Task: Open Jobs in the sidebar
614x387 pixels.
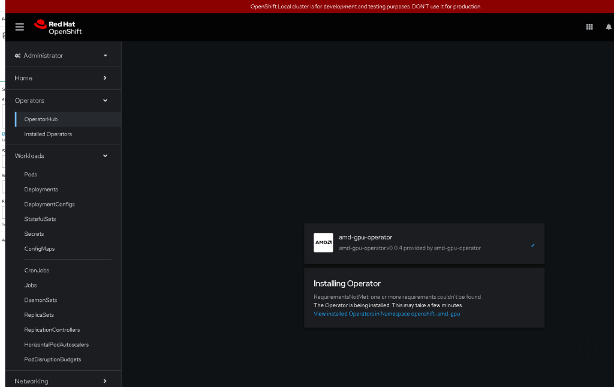Action: pos(31,285)
